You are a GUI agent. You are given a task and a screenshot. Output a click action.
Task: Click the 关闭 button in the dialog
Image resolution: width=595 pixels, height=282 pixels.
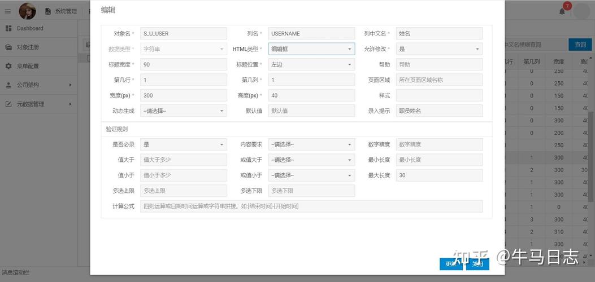click(x=477, y=263)
